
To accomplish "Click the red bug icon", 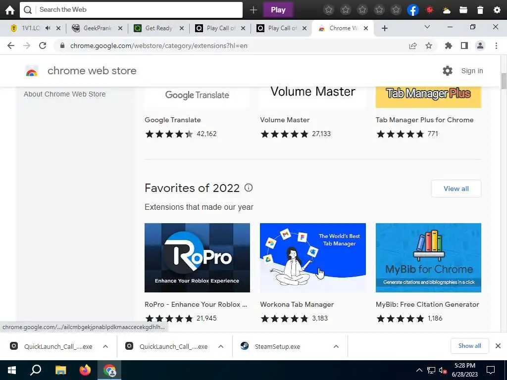I will 430,10.
